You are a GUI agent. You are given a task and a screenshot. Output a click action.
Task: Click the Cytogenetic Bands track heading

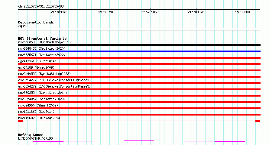pos(36,22)
